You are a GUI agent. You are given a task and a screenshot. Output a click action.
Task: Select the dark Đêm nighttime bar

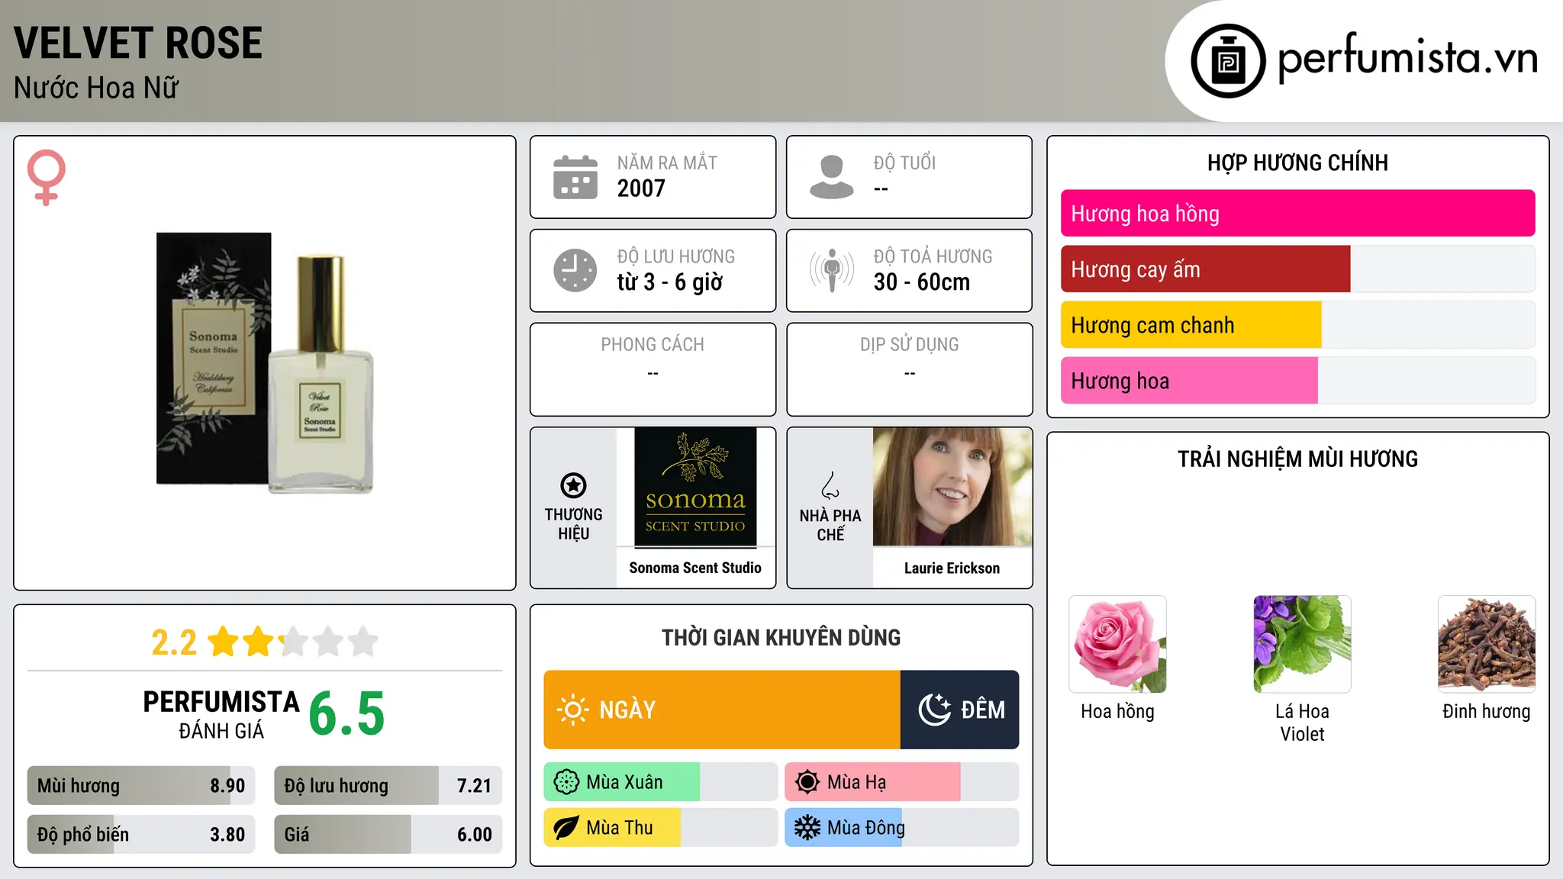pos(960,710)
